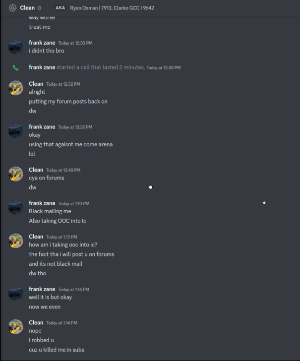The width and height of the screenshot is (300, 361).
Task: Select message 'putting my forum posts back on'
Action: click(x=68, y=102)
